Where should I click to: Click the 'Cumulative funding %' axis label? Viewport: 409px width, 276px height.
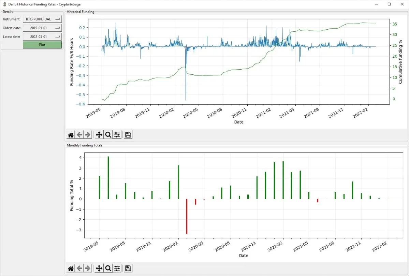400,62
